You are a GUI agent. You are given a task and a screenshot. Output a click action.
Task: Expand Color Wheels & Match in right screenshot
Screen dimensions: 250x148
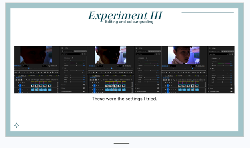click(x=209, y=91)
